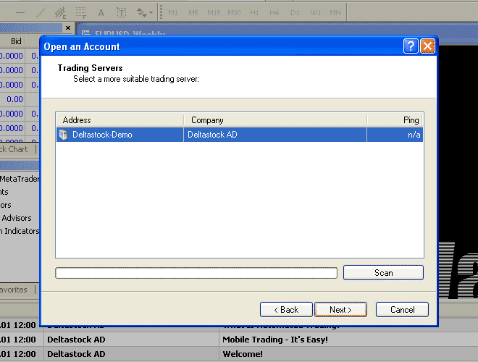Screen dimensions: 478x362
Task: Switch chart to D1 timeframe
Action: click(x=295, y=13)
